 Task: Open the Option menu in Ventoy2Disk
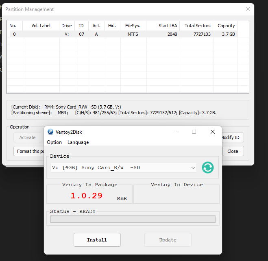(x=54, y=142)
